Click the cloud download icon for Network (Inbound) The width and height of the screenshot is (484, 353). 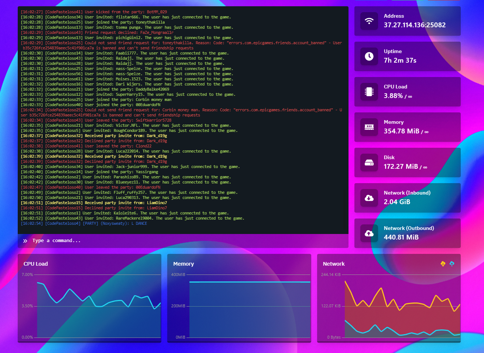tap(369, 198)
